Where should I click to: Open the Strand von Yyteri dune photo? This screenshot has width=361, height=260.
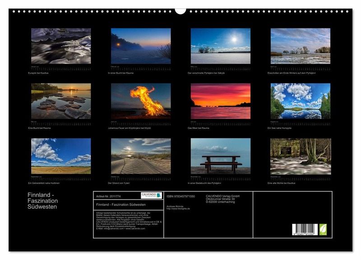coord(141,156)
